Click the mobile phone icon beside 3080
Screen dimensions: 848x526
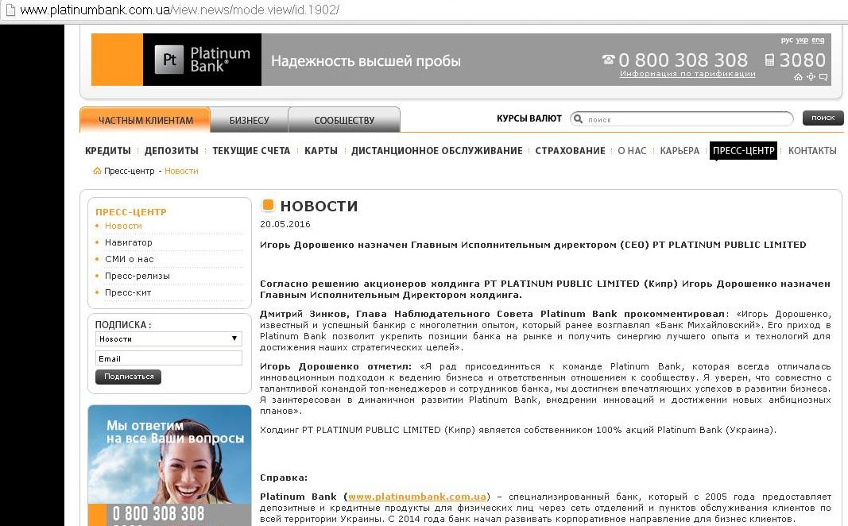pos(769,60)
